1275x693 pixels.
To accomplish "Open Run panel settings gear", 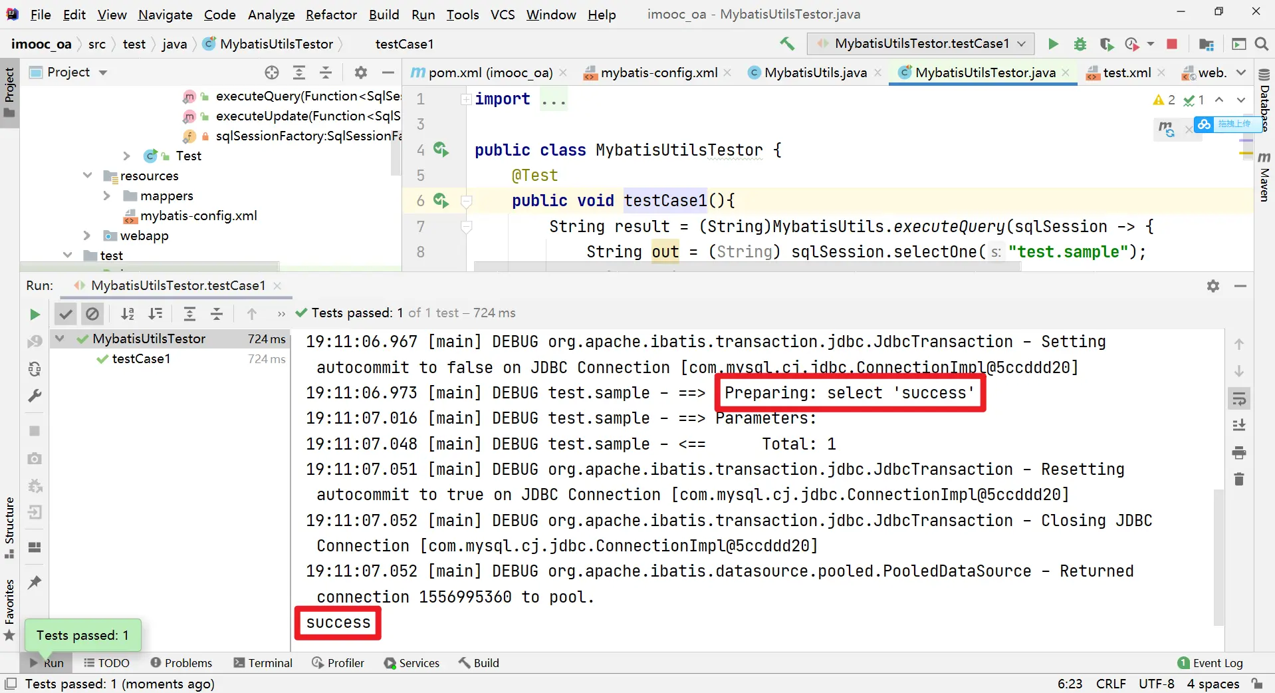I will [1213, 286].
